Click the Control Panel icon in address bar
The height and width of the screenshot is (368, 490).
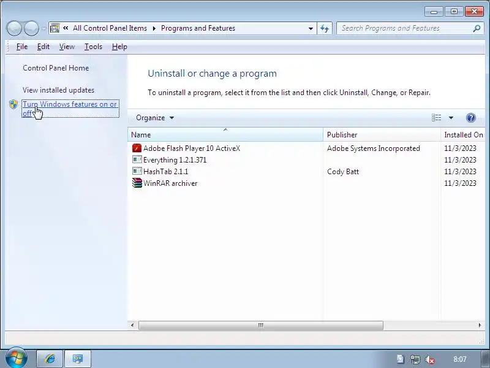(x=55, y=28)
